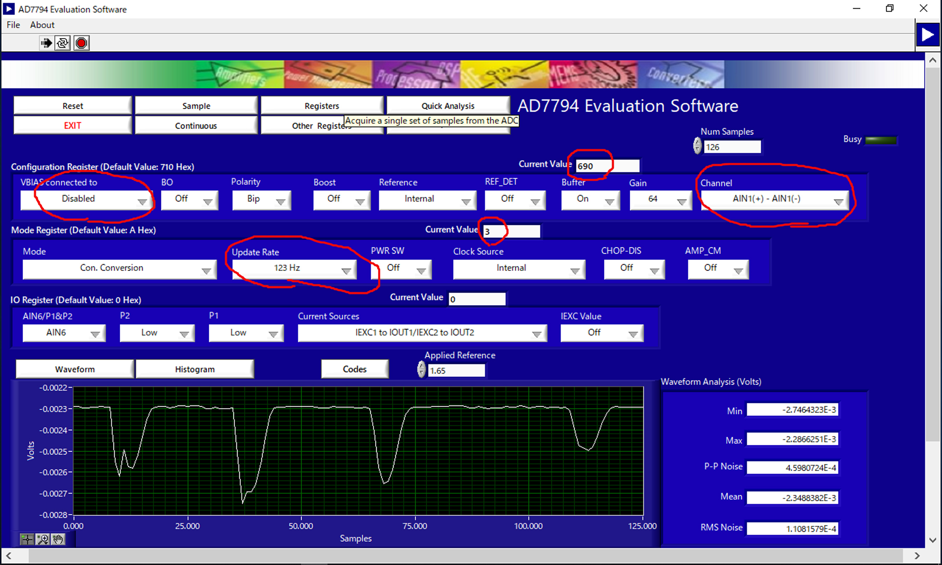Click the Mode Register Current Value field
942x565 pixels.
click(511, 232)
